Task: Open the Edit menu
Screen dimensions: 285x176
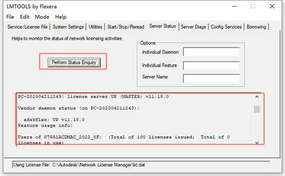Action: [x=25, y=17]
